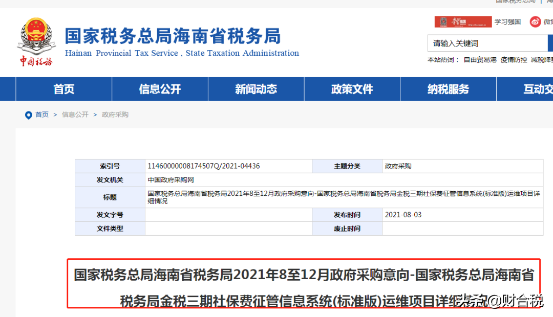The height and width of the screenshot is (317, 553).
Task: Click the Hainan Provincial Tax Service English subtitle
Action: 182,53
